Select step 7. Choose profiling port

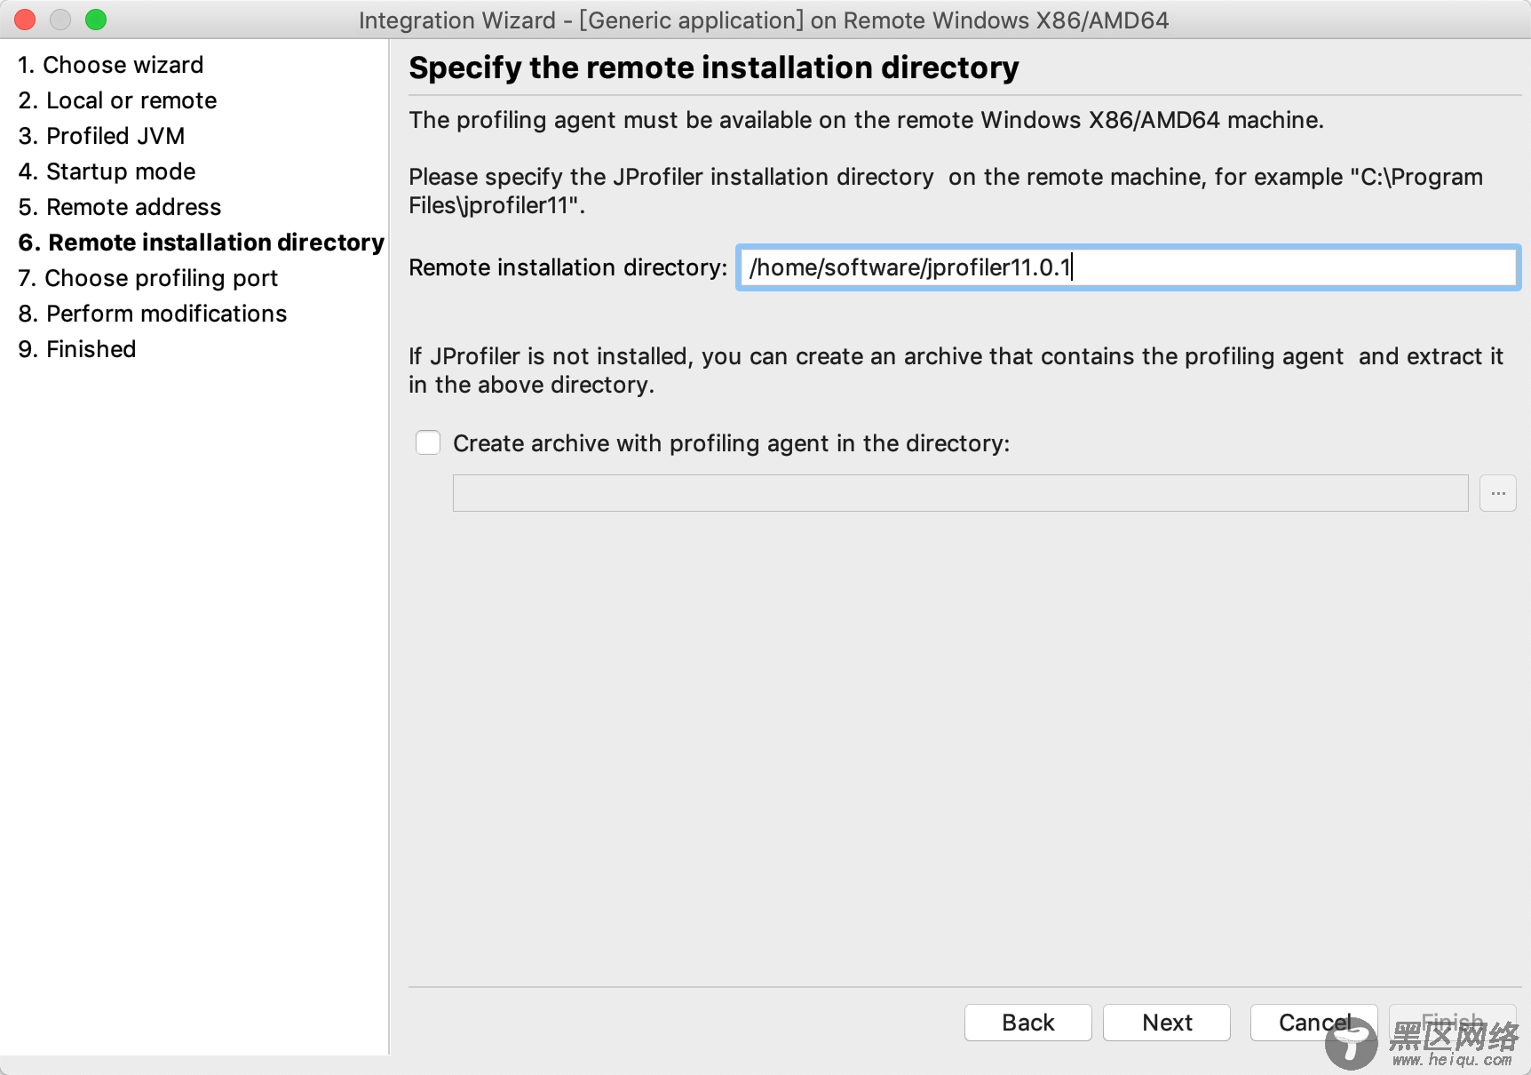[148, 278]
